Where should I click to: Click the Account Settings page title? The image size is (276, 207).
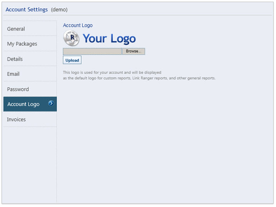pos(27,10)
